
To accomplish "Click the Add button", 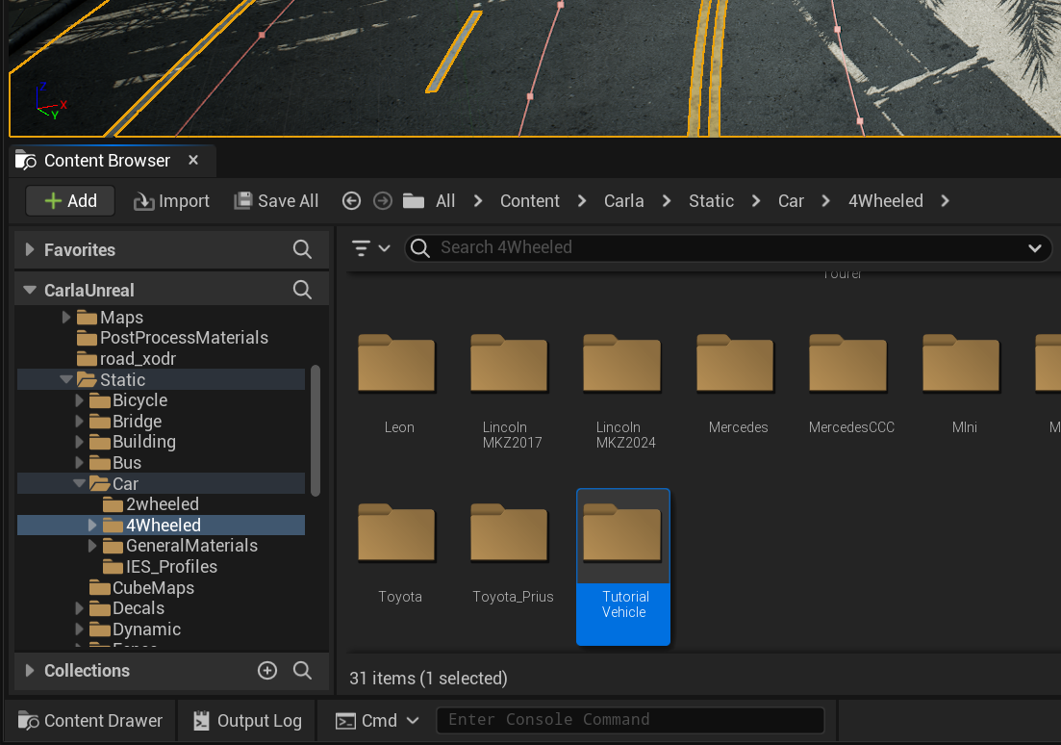I will click(70, 201).
